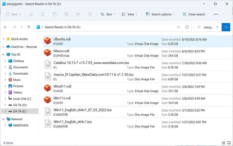The width and height of the screenshot is (233, 146).
Task: Click the 8 items status text
Action: point(8,143)
